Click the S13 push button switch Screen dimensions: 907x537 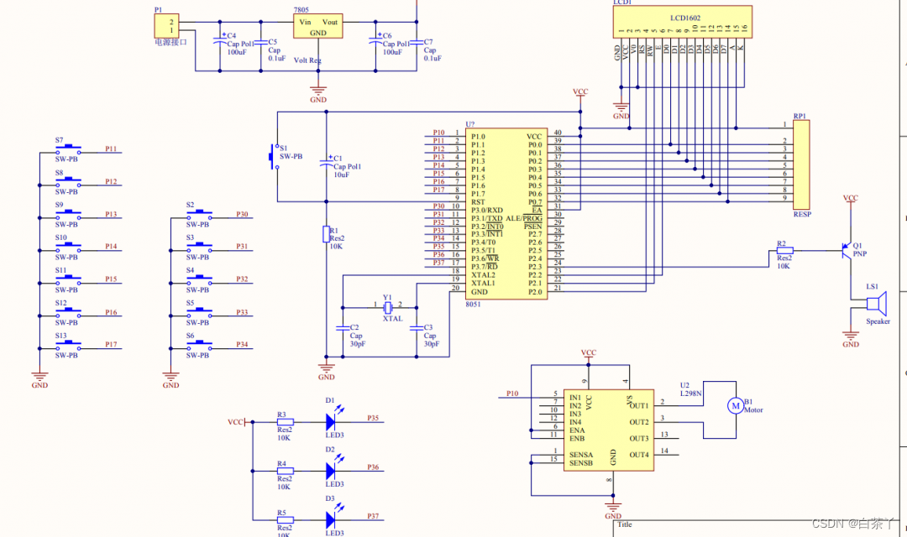coord(68,345)
